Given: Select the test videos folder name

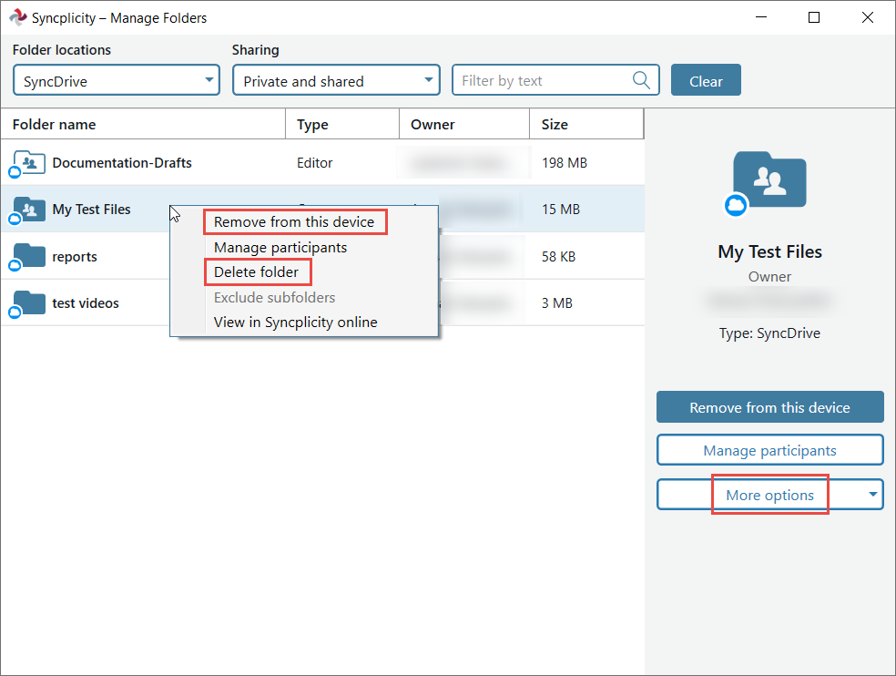Looking at the screenshot, I should coord(86,303).
